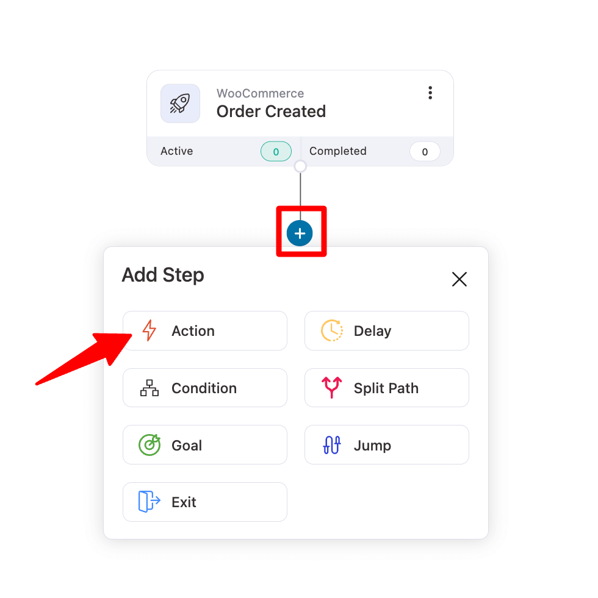This screenshot has height=598, width=598.
Task: Open the three-dot menu on Order Created
Action: (x=430, y=93)
